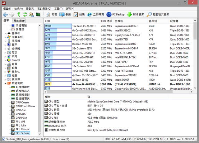The image size is (199, 143).
Task: Expand the 網路 network tree node
Action: pos(5,56)
